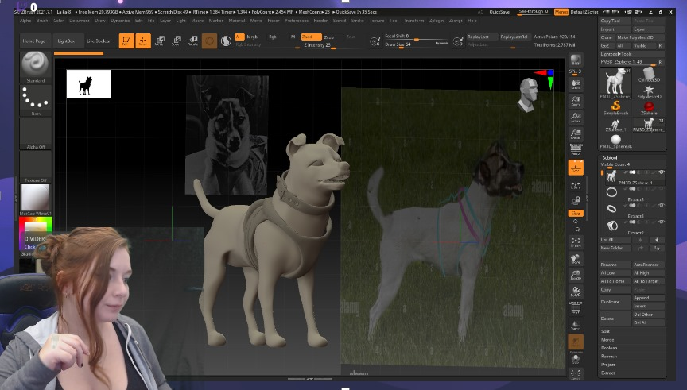Select the Cylinder3D tool

[x=649, y=75]
